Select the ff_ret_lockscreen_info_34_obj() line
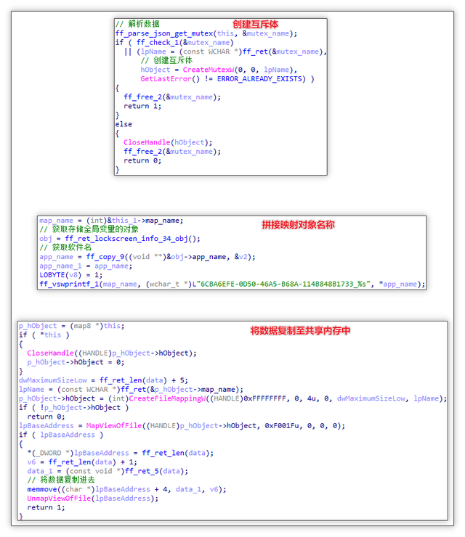Screen dimensions: 465x537 pyautogui.click(x=120, y=239)
